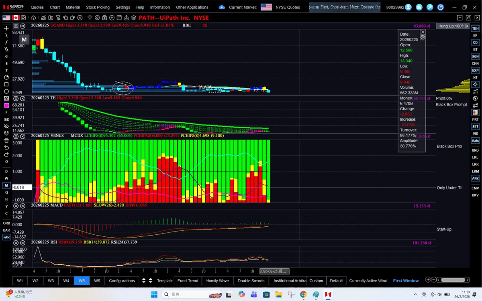Click the Default template button
Viewport: 482px width, 301px height.
[336, 281]
